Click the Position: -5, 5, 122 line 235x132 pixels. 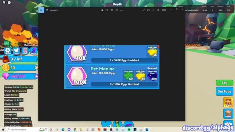[x=14, y=100]
